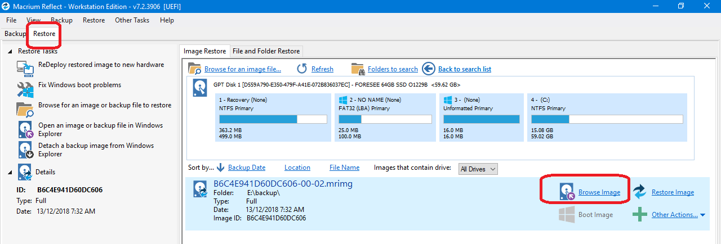Click the NO NAME FAT32 partition usage bar
721x244 pixels.
point(385,119)
